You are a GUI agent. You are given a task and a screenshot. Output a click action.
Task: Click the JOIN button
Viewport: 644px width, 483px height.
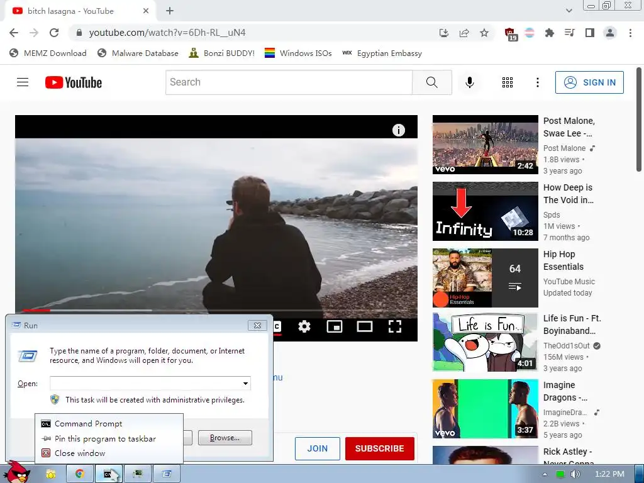318,448
